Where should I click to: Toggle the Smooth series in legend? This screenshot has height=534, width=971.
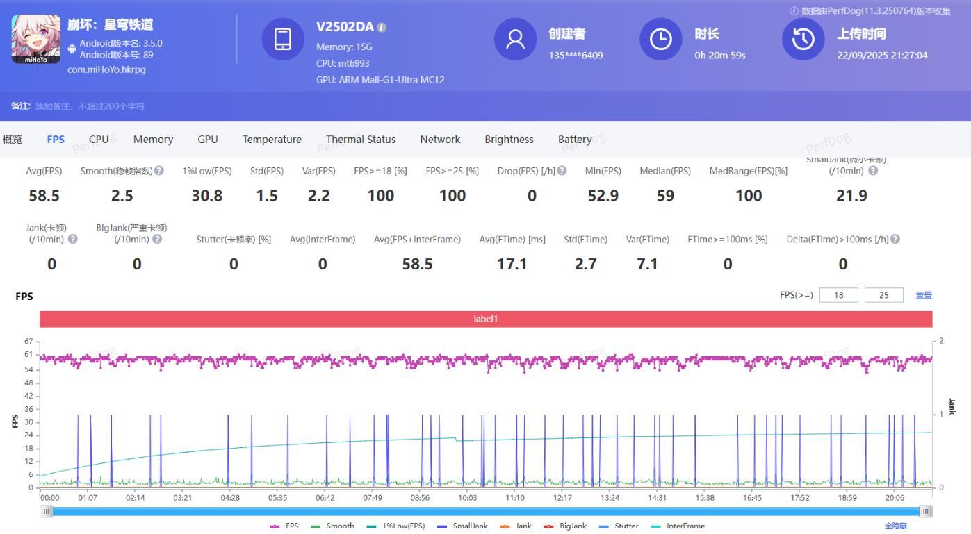[x=332, y=526]
